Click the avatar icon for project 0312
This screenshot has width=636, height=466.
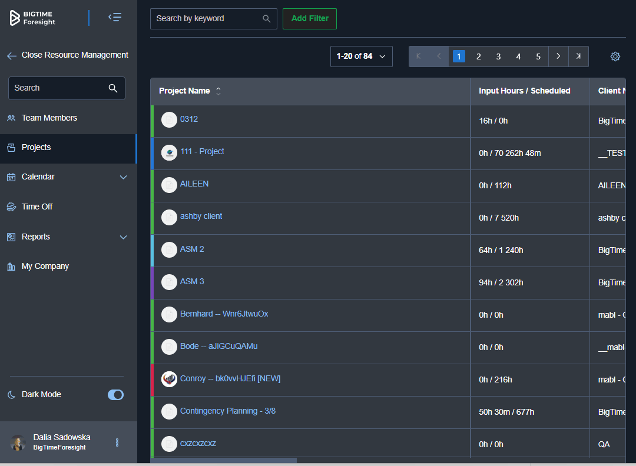169,120
